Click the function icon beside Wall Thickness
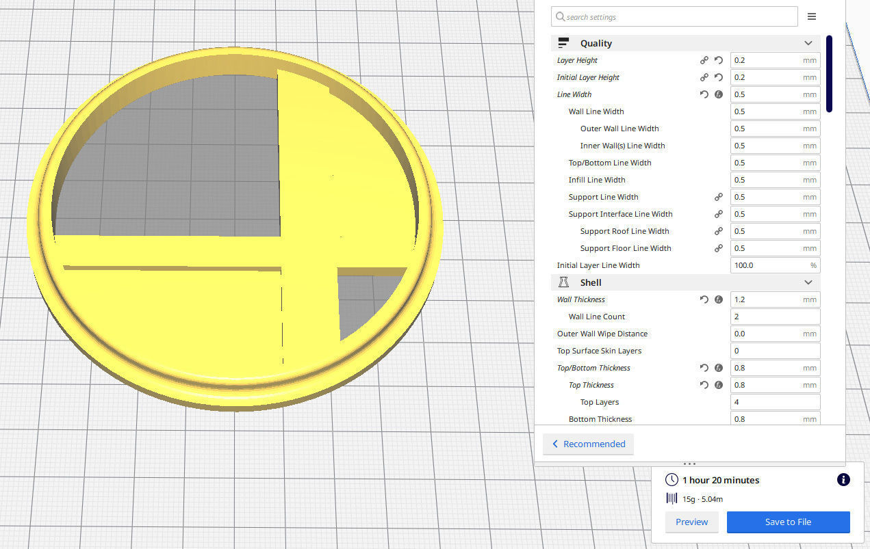The width and height of the screenshot is (870, 549). [719, 299]
